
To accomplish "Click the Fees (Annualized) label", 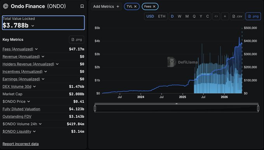I will [x=18, y=49].
